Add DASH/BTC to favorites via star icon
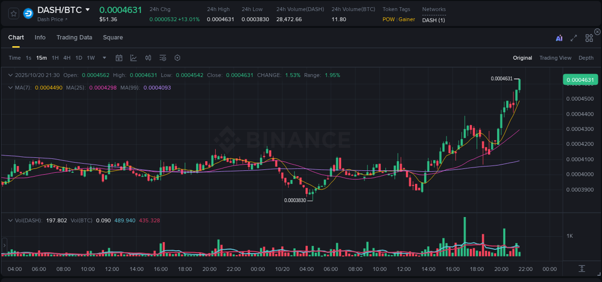The width and height of the screenshot is (602, 282). point(13,13)
